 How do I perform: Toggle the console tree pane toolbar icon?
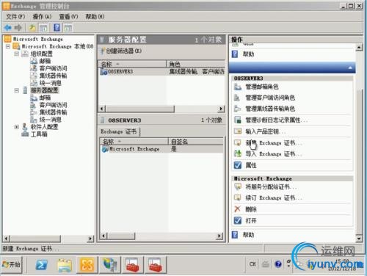click(x=43, y=28)
